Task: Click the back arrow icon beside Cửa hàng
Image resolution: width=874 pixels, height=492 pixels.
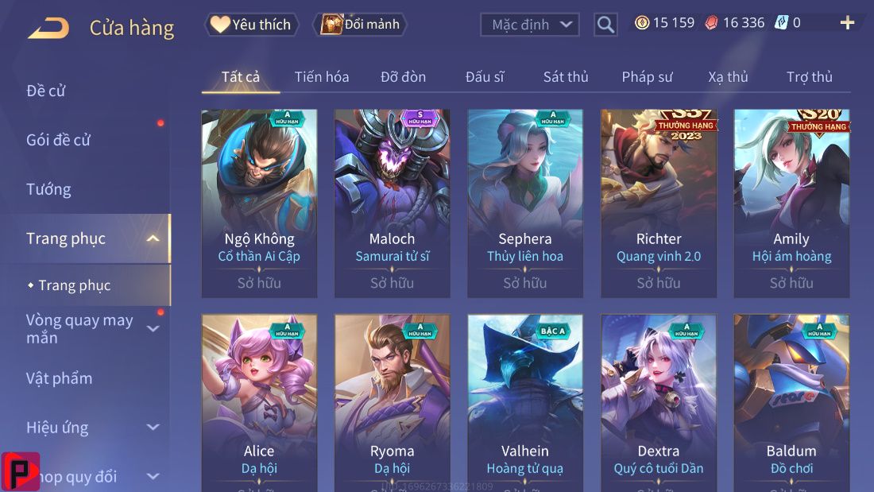Action: pyautogui.click(x=48, y=28)
